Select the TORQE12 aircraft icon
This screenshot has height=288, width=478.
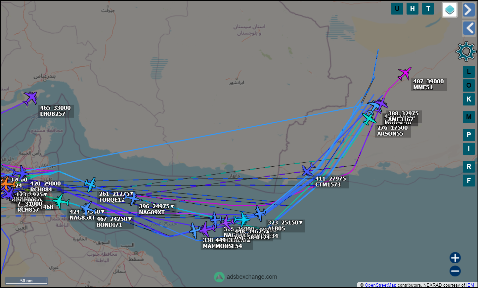click(90, 184)
